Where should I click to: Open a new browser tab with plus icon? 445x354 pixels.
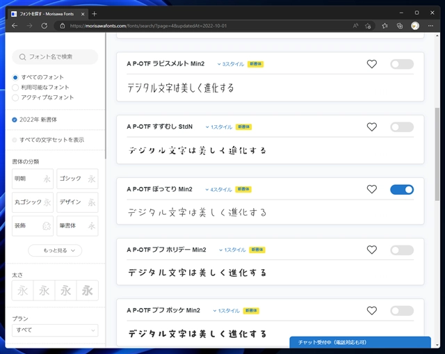(95, 14)
